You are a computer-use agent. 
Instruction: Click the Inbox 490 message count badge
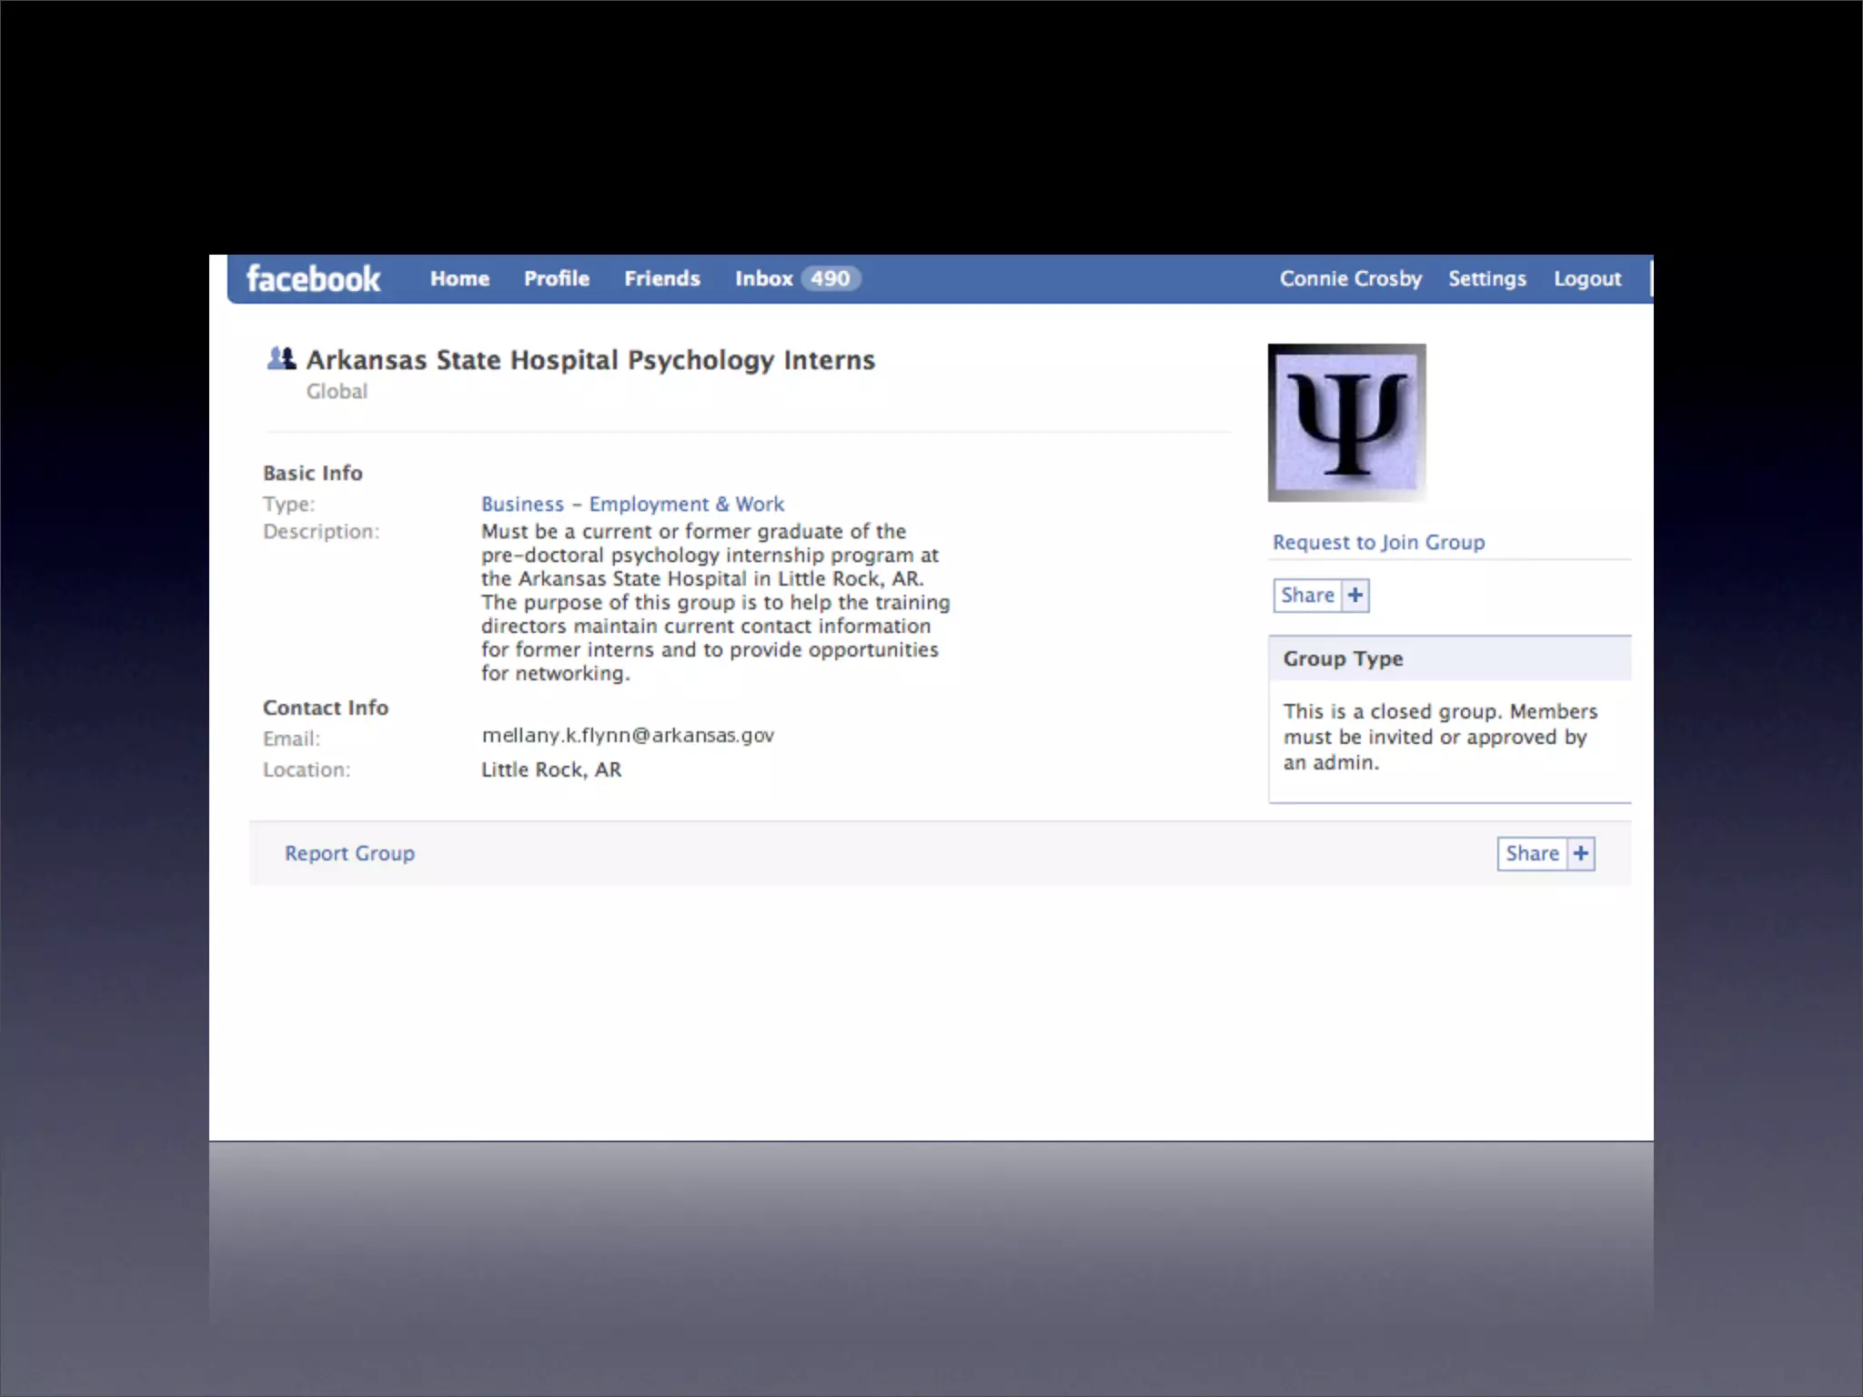click(830, 279)
